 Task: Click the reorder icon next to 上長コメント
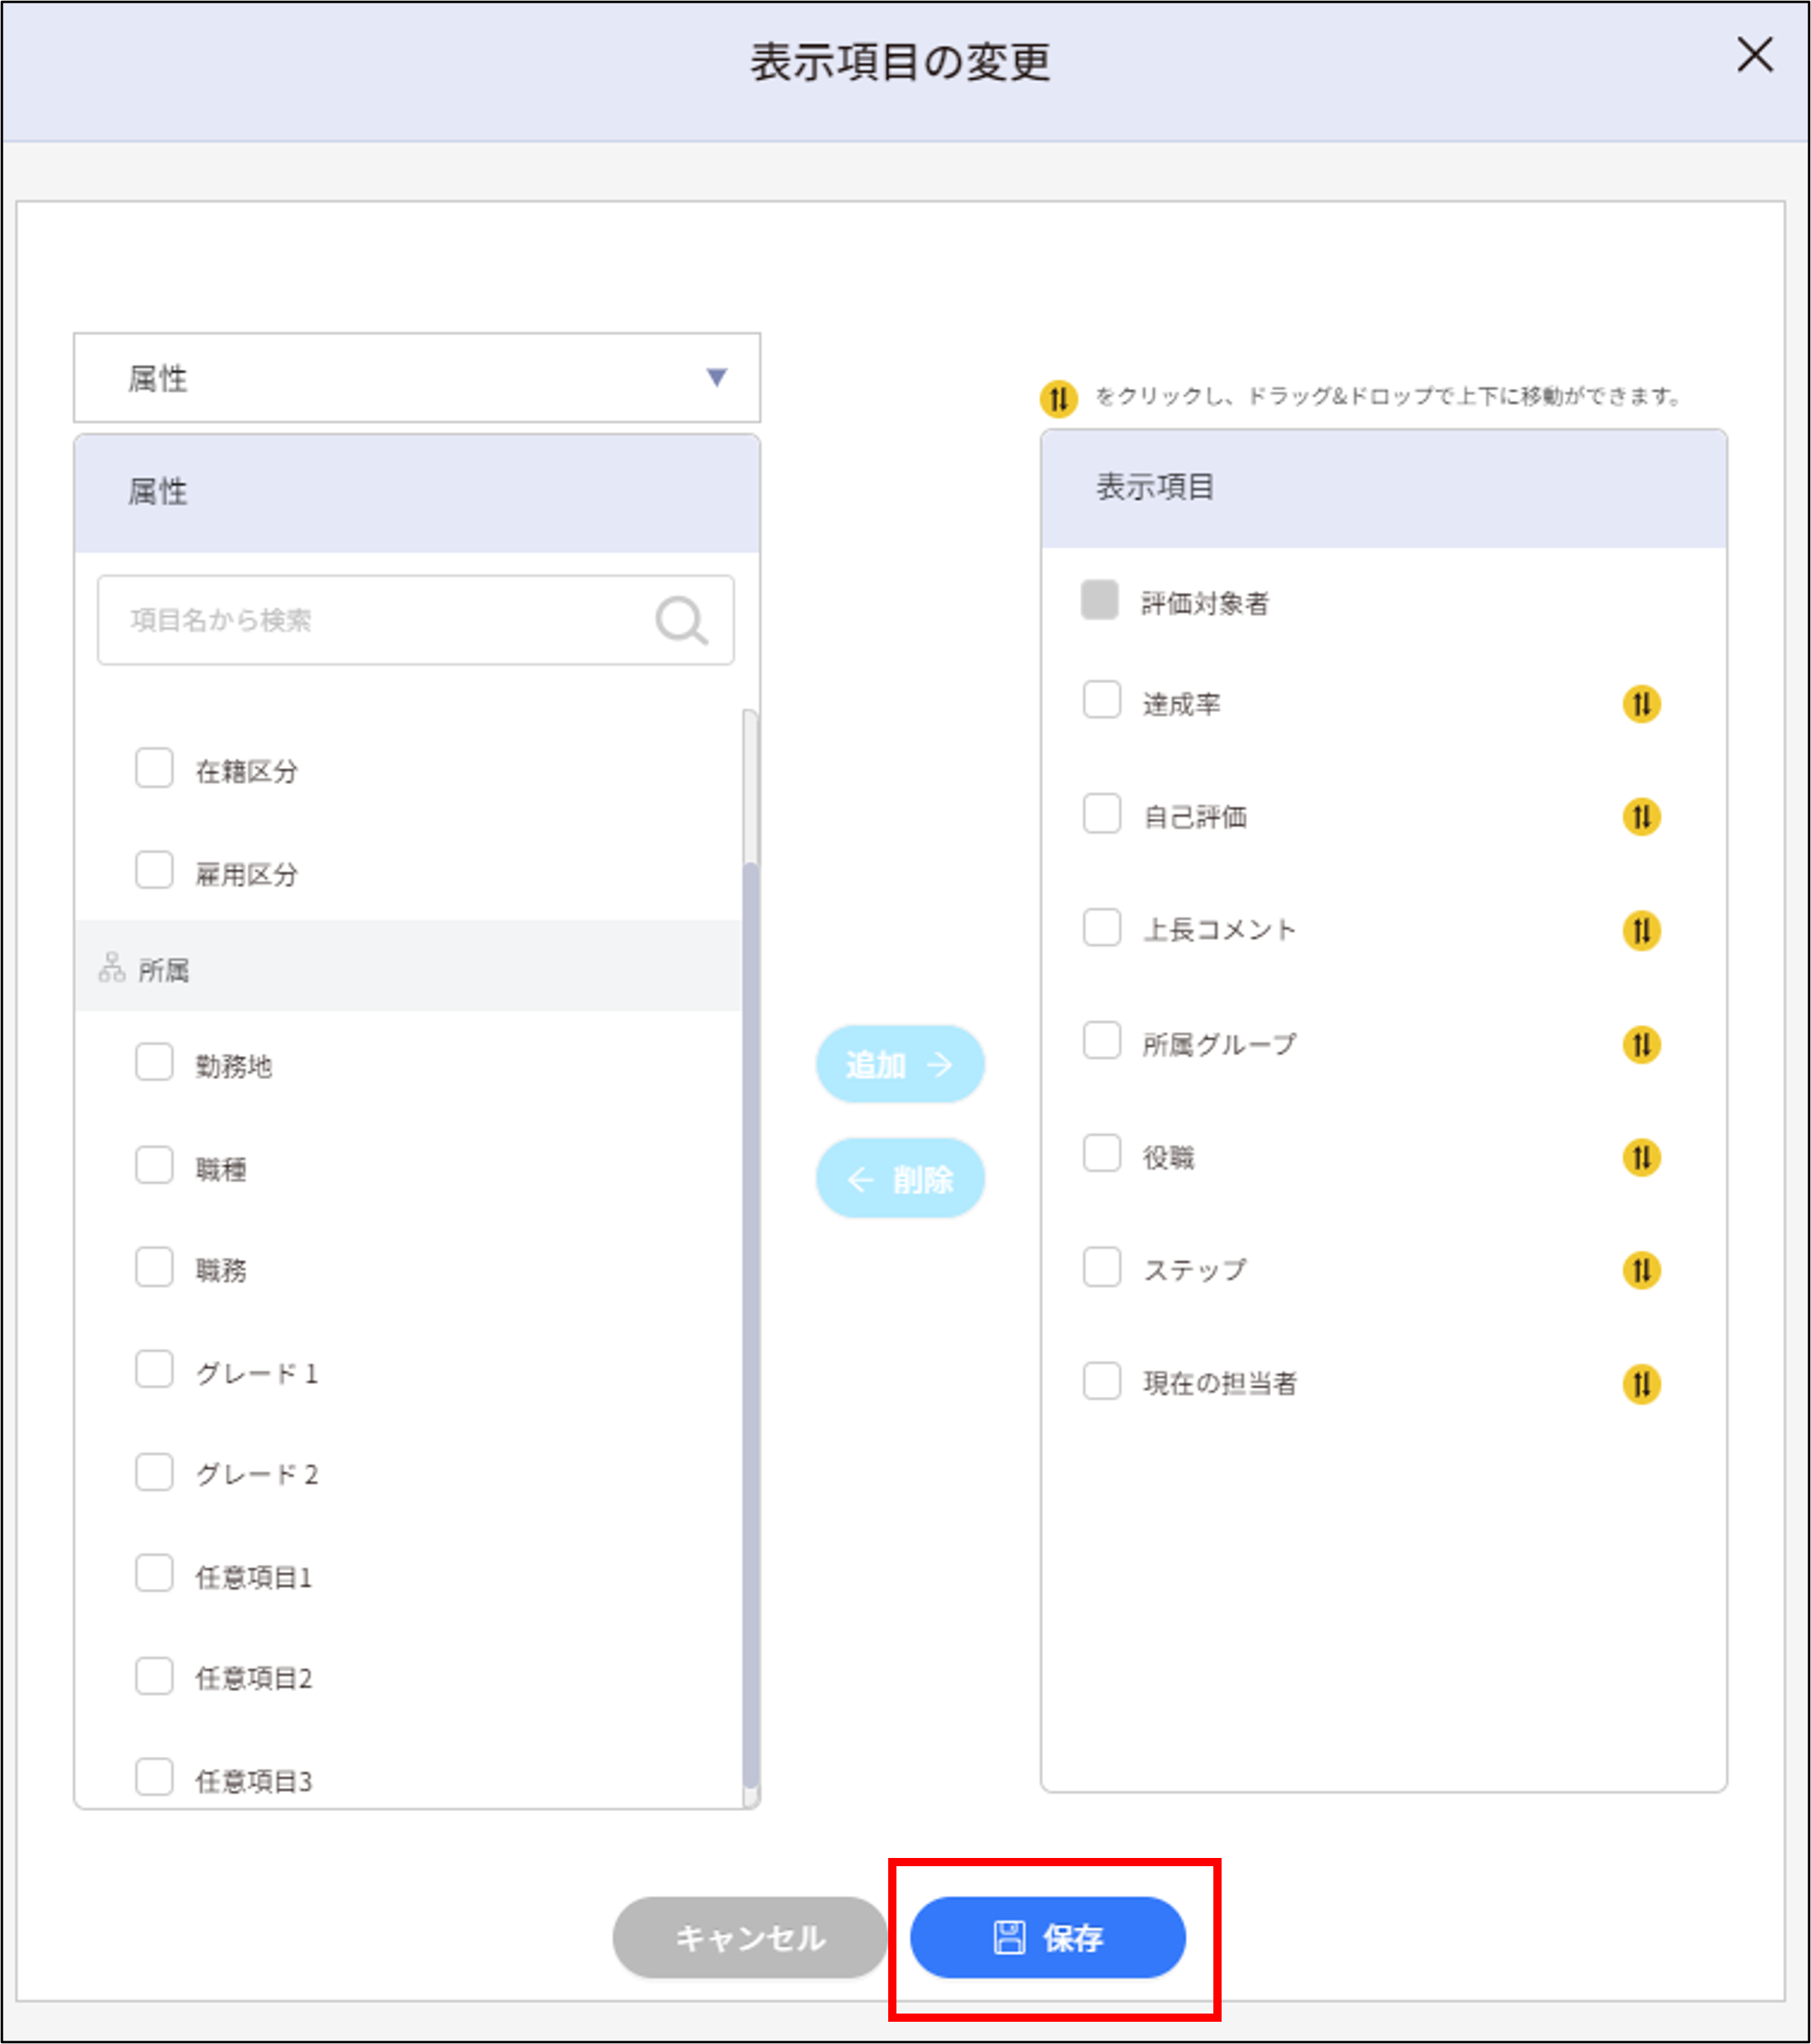[x=1639, y=931]
